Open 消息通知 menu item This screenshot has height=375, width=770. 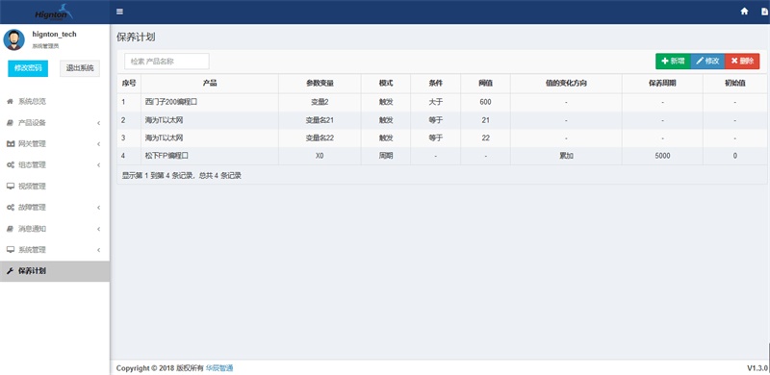click(x=55, y=228)
